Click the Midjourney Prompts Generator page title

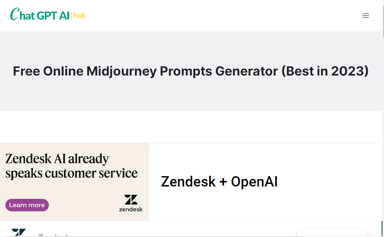click(191, 71)
